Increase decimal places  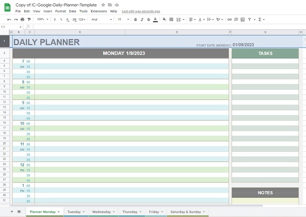(x=74, y=20)
